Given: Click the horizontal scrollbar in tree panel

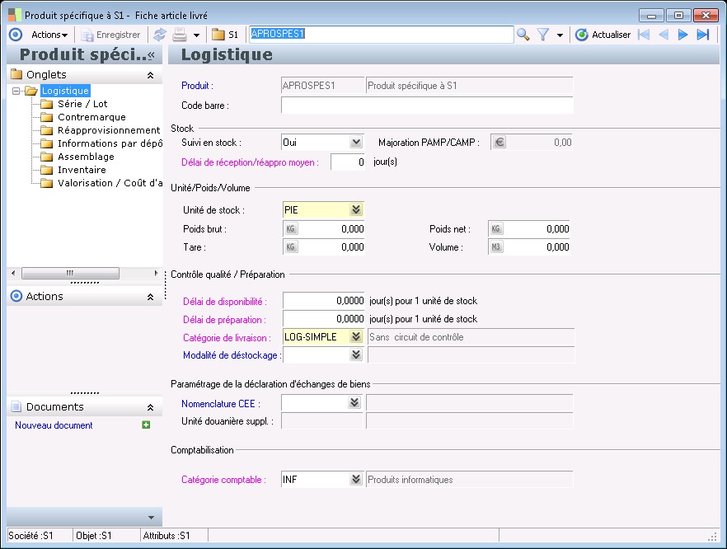Looking at the screenshot, I should (x=69, y=273).
